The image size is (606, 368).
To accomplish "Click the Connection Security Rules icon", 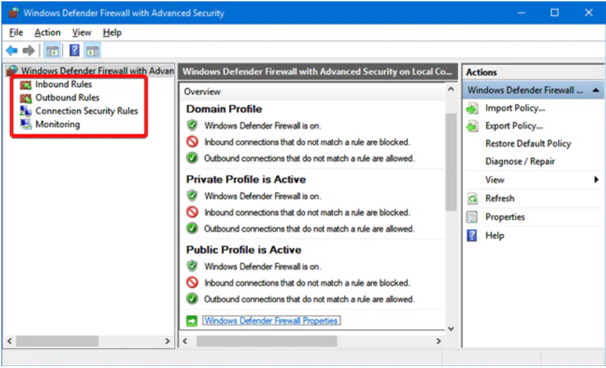I will pos(25,111).
